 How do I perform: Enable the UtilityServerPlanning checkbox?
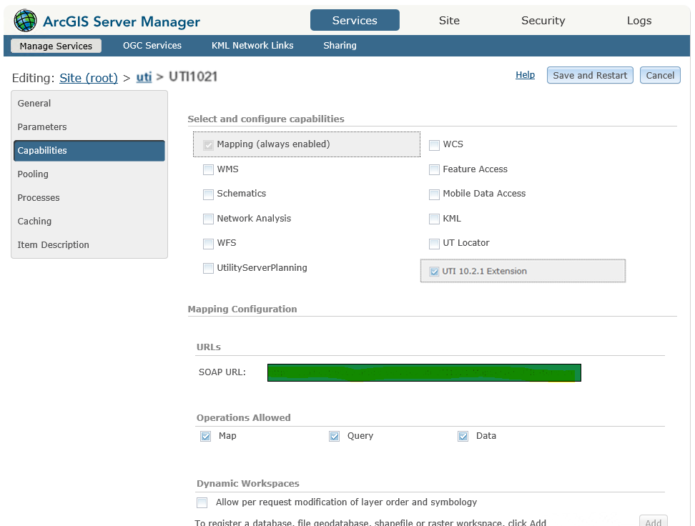(x=208, y=268)
